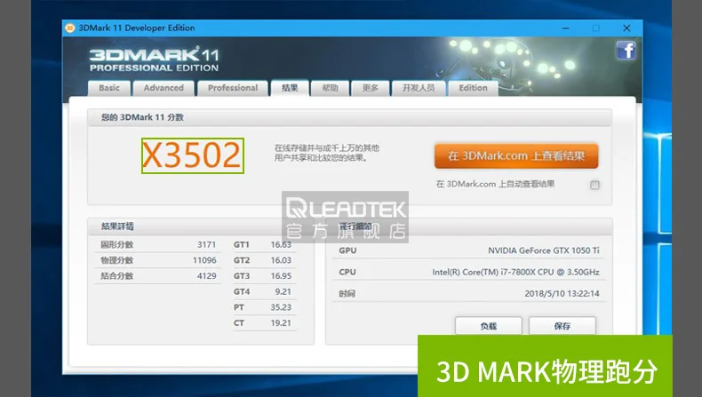Open the Professional tab
Viewport: 702px width, 397px height.
(x=233, y=88)
